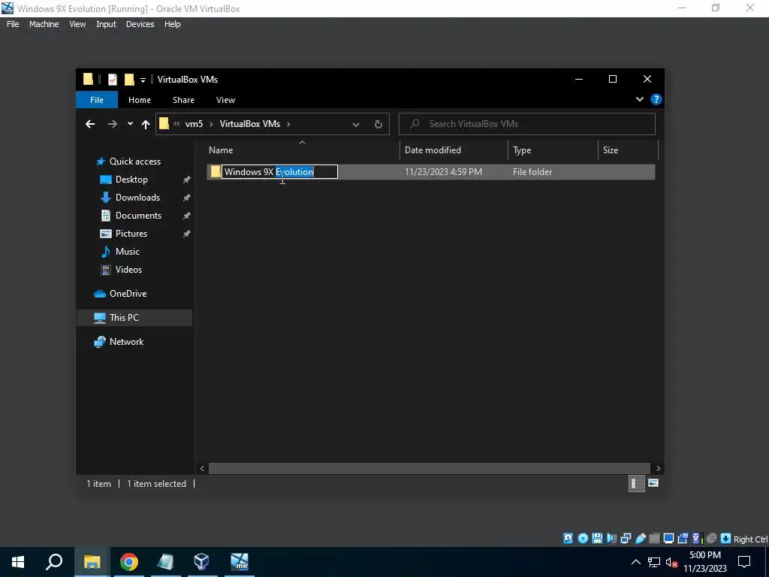Open the View ribbon tab in Explorer
This screenshot has width=769, height=577.
coord(225,100)
